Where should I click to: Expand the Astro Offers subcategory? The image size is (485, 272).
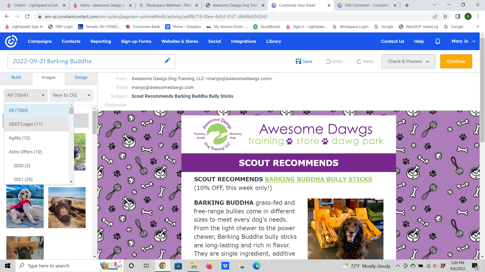coord(25,152)
